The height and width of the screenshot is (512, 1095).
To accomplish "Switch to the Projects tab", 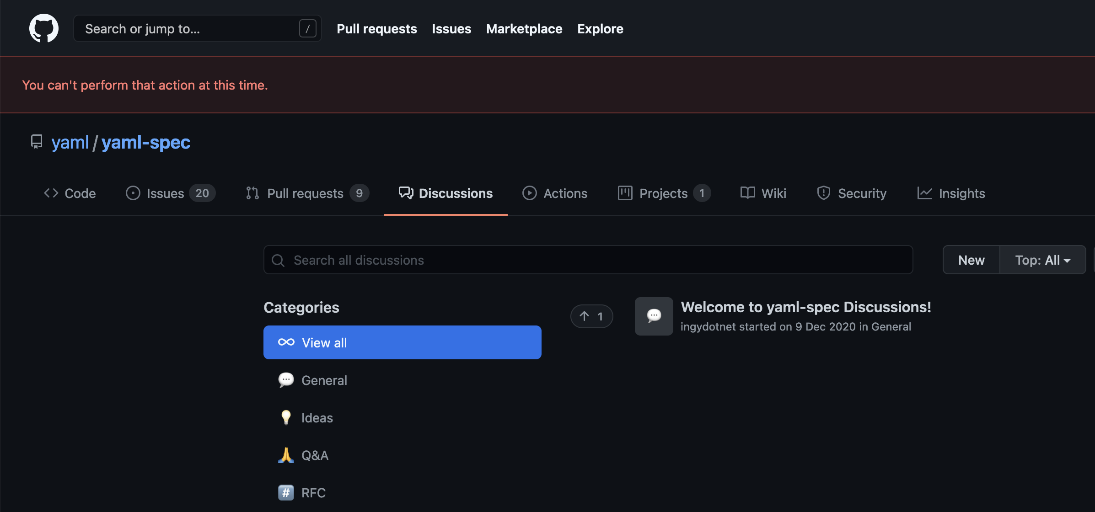I will 663,193.
